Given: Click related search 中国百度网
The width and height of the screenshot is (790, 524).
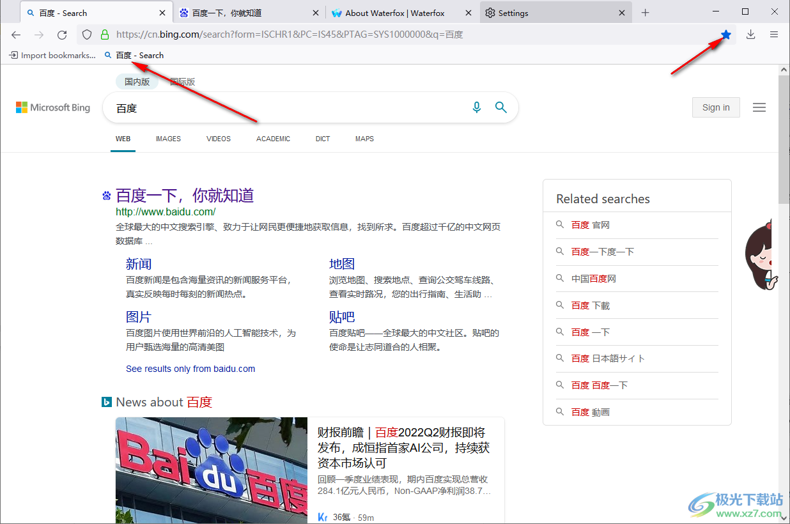Looking at the screenshot, I should tap(594, 279).
